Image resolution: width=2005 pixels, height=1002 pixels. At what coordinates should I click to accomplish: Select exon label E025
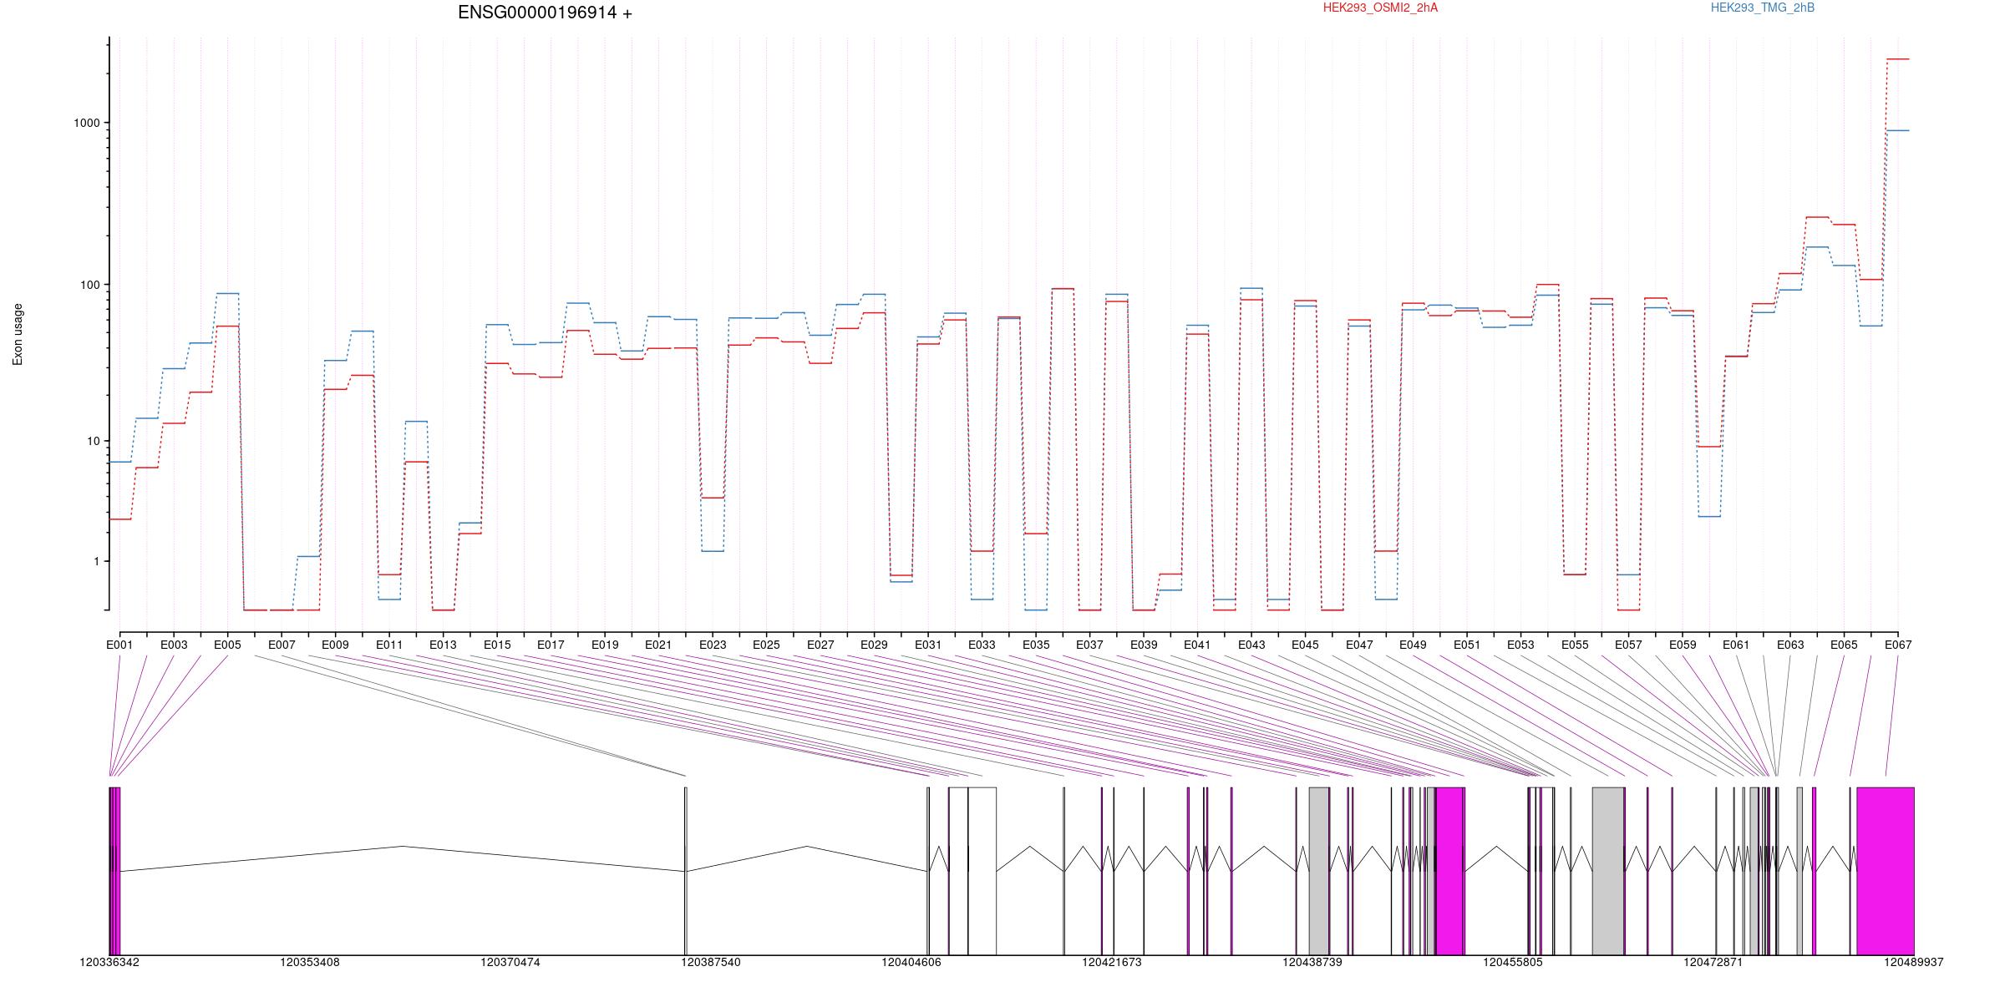pyautogui.click(x=766, y=645)
